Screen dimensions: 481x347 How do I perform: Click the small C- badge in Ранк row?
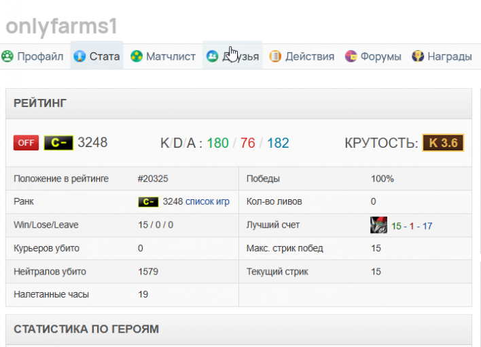tap(148, 202)
